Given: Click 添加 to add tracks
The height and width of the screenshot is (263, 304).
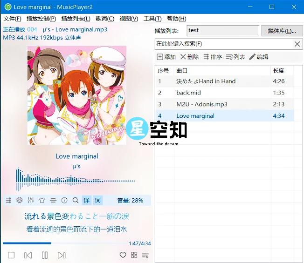Looking at the screenshot, I should click(x=166, y=57).
